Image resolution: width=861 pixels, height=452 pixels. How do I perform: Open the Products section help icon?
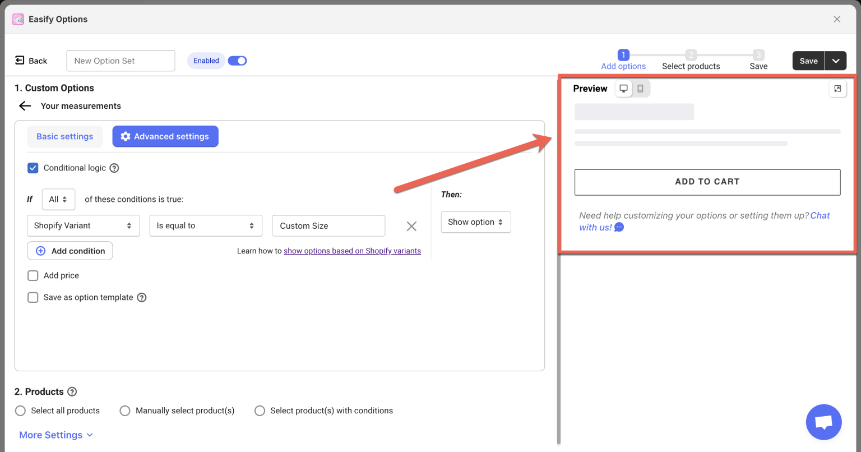click(x=71, y=391)
